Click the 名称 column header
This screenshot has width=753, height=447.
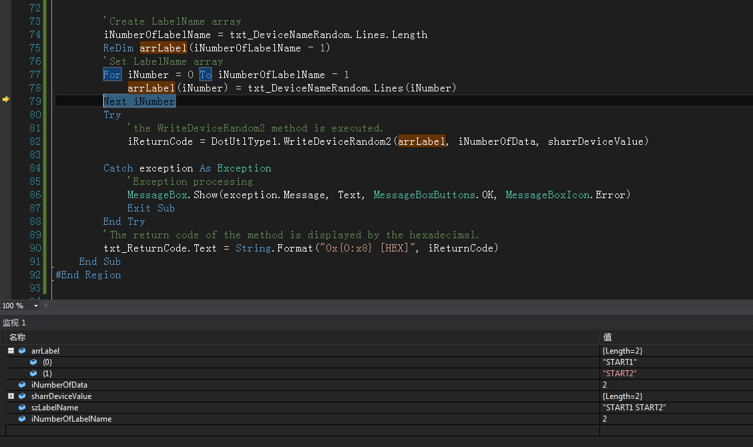pyautogui.click(x=17, y=338)
